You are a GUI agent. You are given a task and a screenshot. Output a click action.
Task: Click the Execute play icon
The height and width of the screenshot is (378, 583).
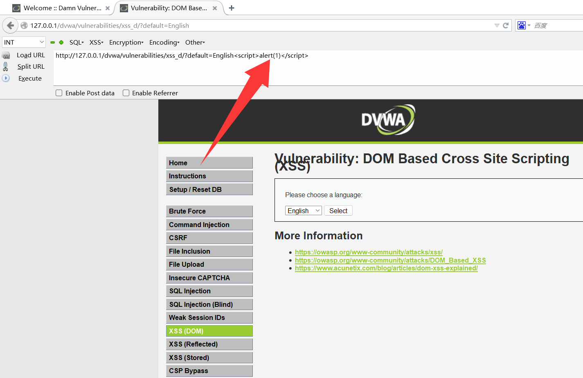click(x=6, y=78)
